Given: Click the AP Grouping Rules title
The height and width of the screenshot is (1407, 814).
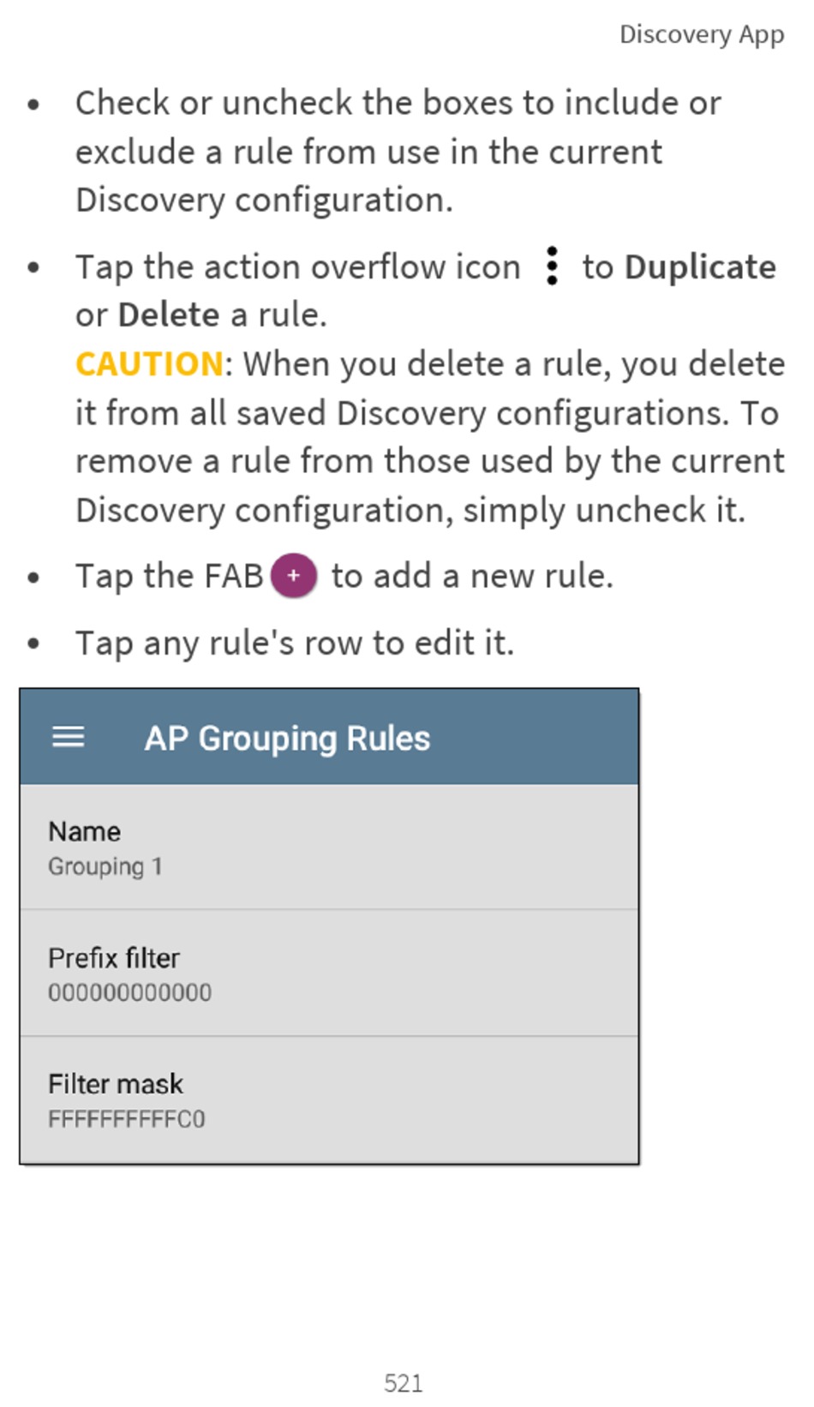Looking at the screenshot, I should [287, 739].
